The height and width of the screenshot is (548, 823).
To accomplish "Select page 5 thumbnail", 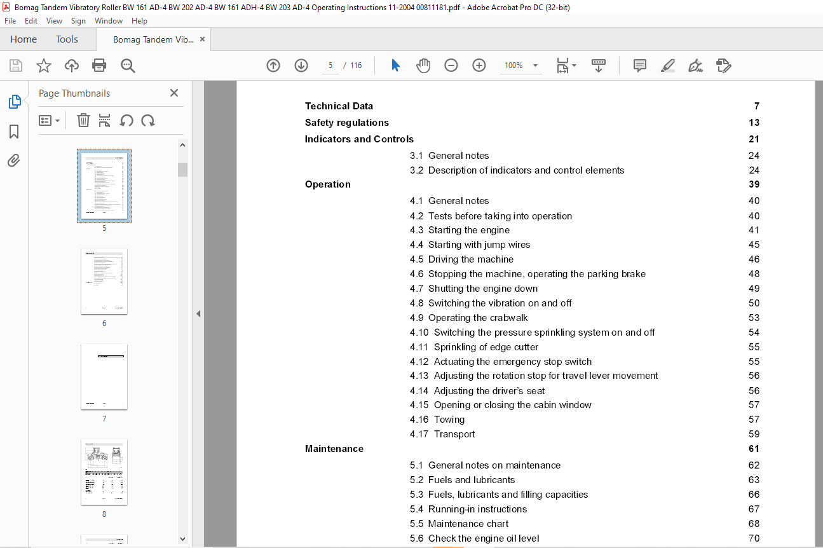I will click(104, 186).
